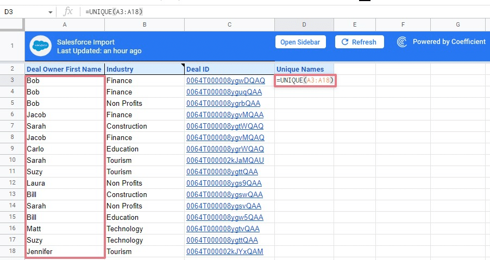Select the cell containing Carlo
The image size is (490, 260).
pyautogui.click(x=64, y=149)
